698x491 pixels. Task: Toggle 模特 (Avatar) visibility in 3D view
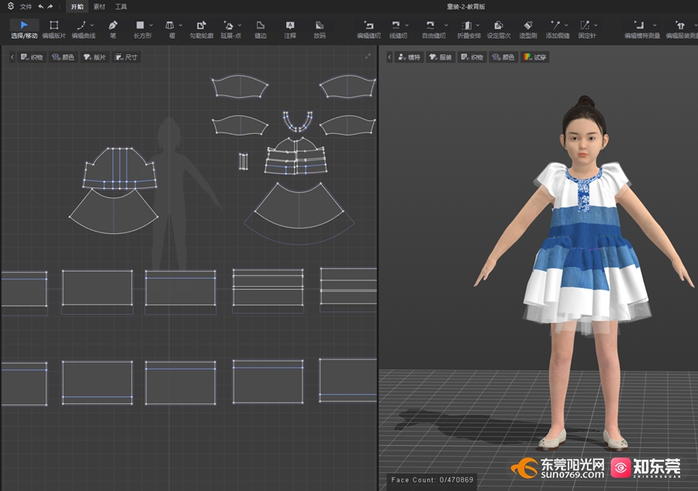click(409, 57)
